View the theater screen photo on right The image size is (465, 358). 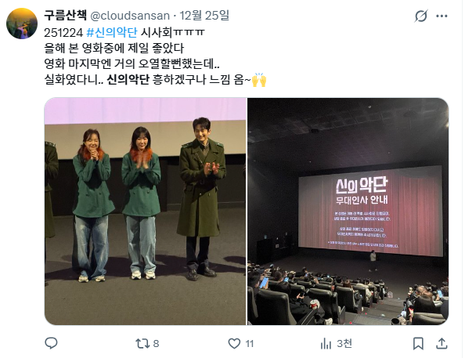(x=348, y=212)
